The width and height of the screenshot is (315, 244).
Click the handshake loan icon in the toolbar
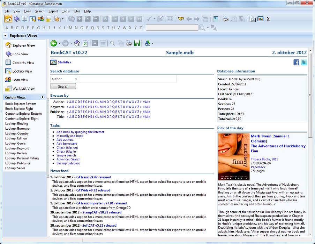pos(181,19)
